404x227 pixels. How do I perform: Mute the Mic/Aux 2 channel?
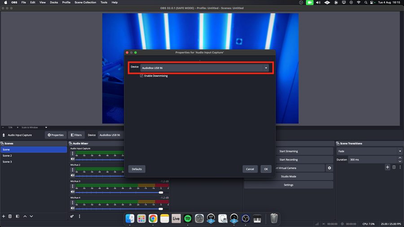(72, 175)
